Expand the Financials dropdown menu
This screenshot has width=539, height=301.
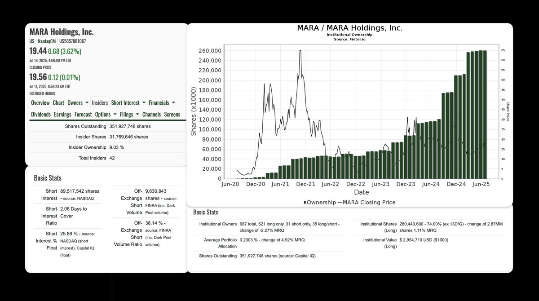(x=162, y=103)
